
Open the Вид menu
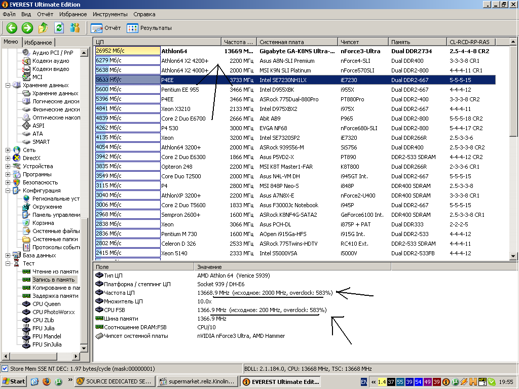pos(26,14)
